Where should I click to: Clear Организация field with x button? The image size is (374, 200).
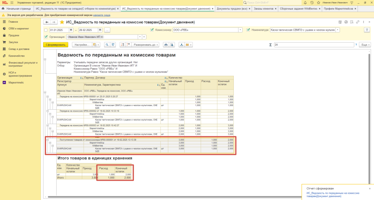point(144,37)
